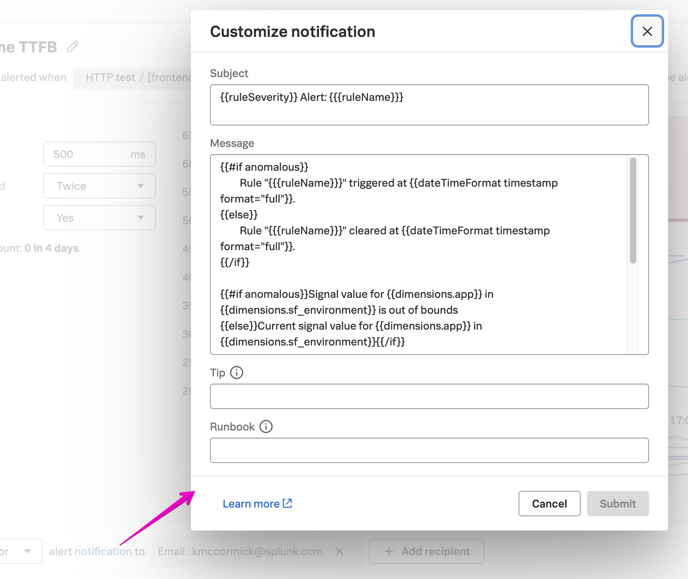Remove the kmccormick@splunk.com email recipient
The height and width of the screenshot is (579, 688).
[x=340, y=551]
